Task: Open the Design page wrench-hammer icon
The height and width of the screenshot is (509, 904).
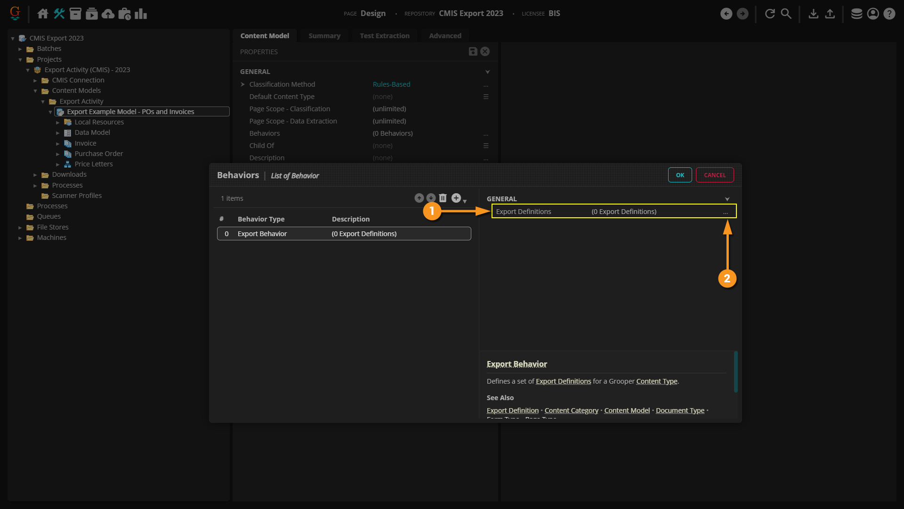Action: pyautogui.click(x=59, y=14)
